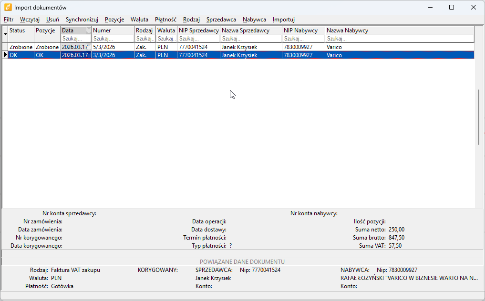485x301 pixels.
Task: Open the Importuj menu
Action: point(284,20)
